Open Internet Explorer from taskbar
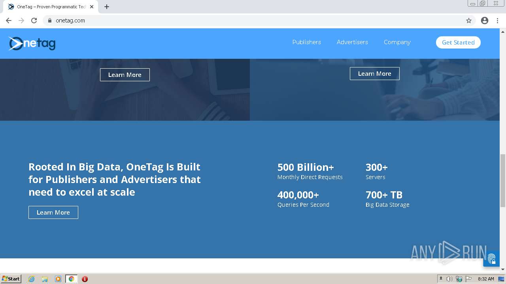The width and height of the screenshot is (506, 284). coord(31,279)
